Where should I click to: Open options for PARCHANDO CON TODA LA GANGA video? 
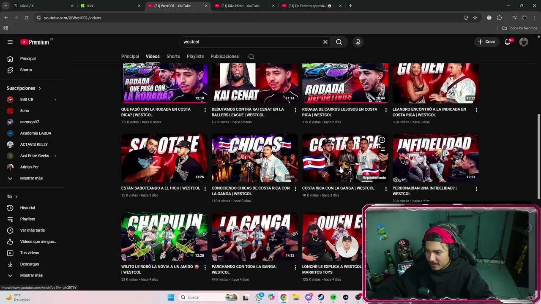(x=295, y=267)
